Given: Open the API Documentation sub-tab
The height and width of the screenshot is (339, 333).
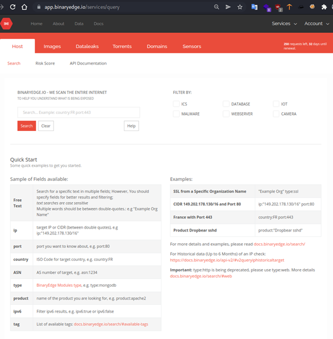Looking at the screenshot, I should (x=88, y=63).
